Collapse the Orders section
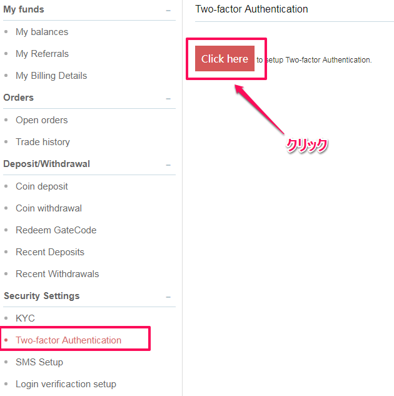Screen dimensions: 394x396 [x=168, y=99]
